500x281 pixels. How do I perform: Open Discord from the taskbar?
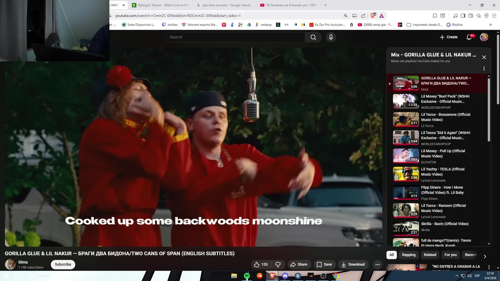point(285,276)
